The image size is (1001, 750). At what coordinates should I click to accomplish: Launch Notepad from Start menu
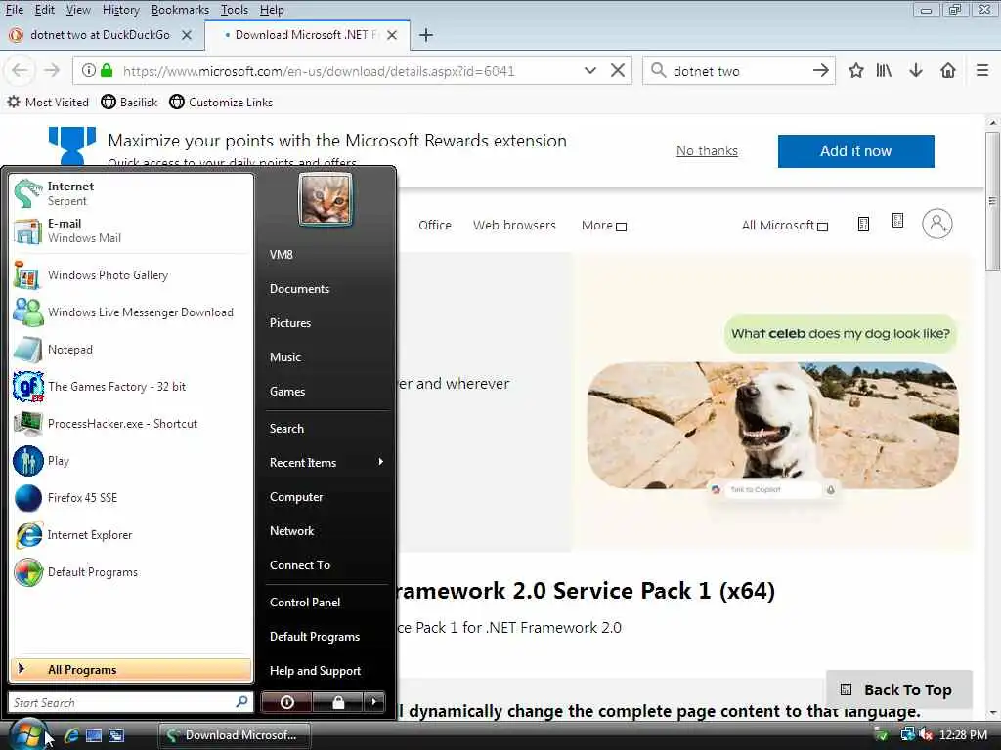pyautogui.click(x=131, y=350)
